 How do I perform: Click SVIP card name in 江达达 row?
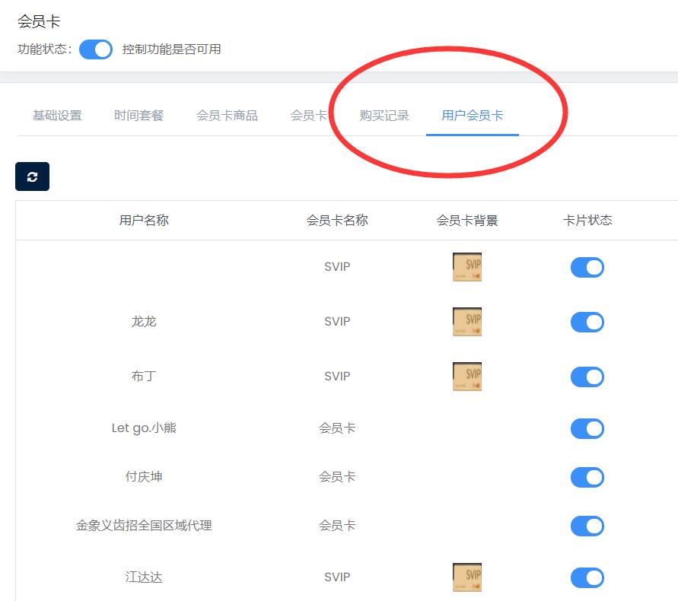click(x=337, y=577)
